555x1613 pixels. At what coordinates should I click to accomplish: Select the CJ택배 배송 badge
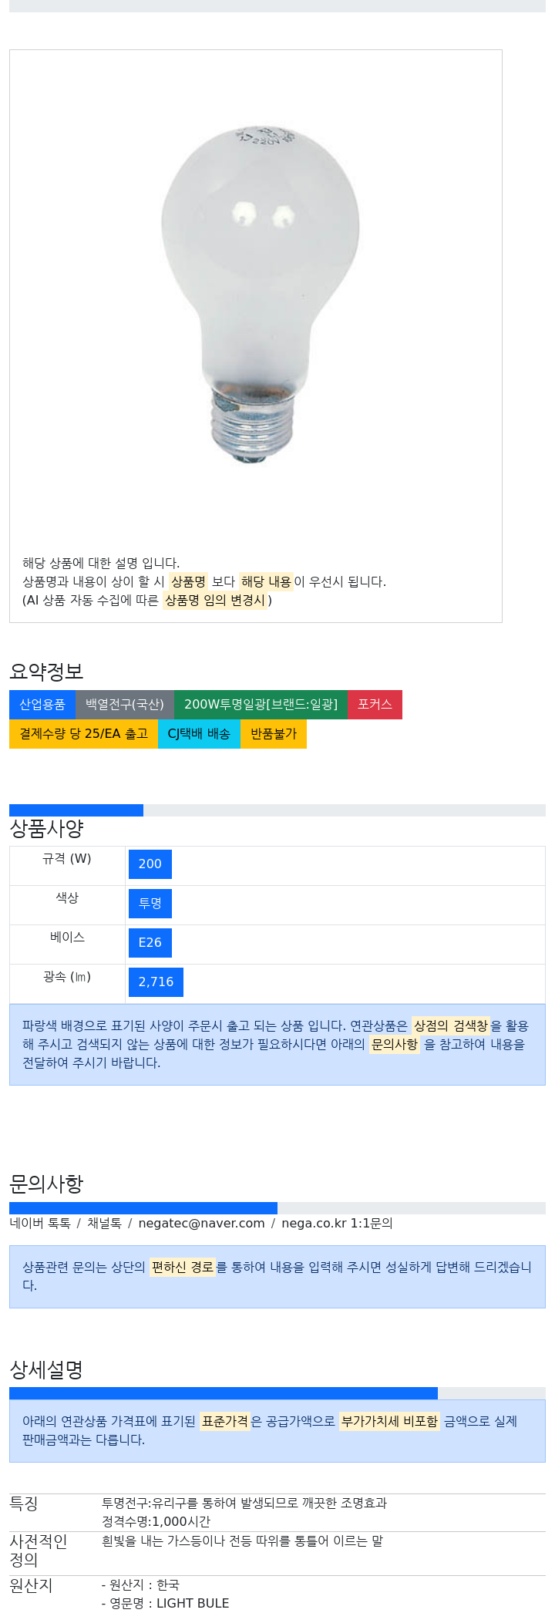tap(199, 734)
